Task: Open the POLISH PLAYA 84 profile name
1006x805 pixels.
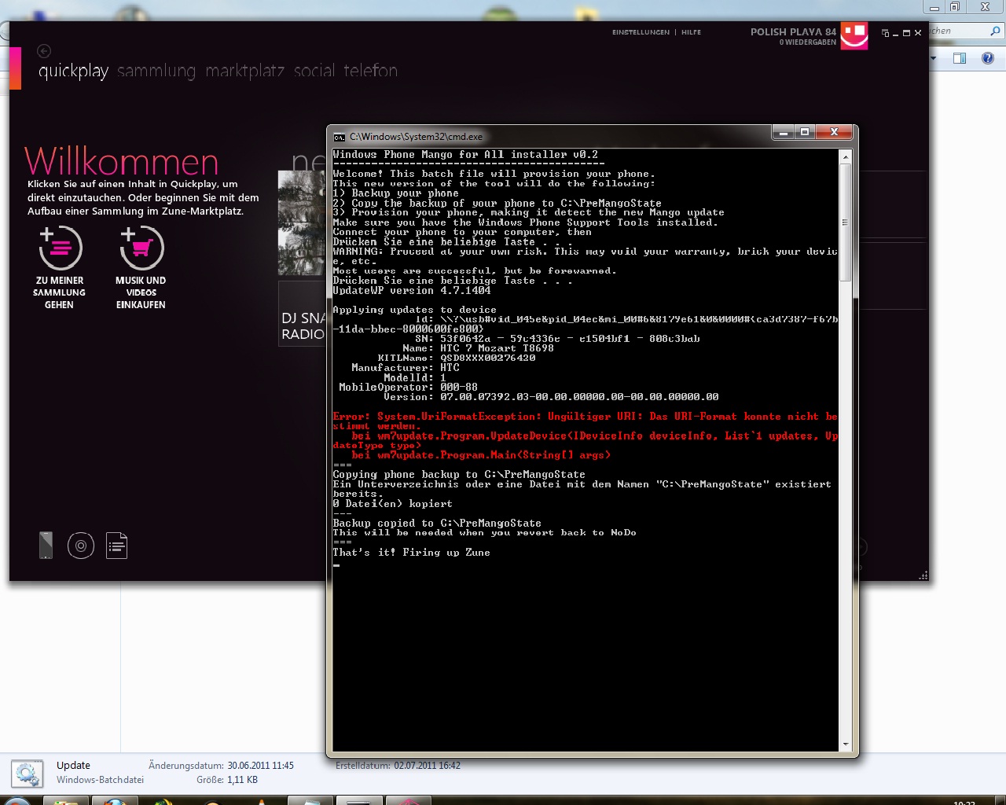Action: point(793,32)
